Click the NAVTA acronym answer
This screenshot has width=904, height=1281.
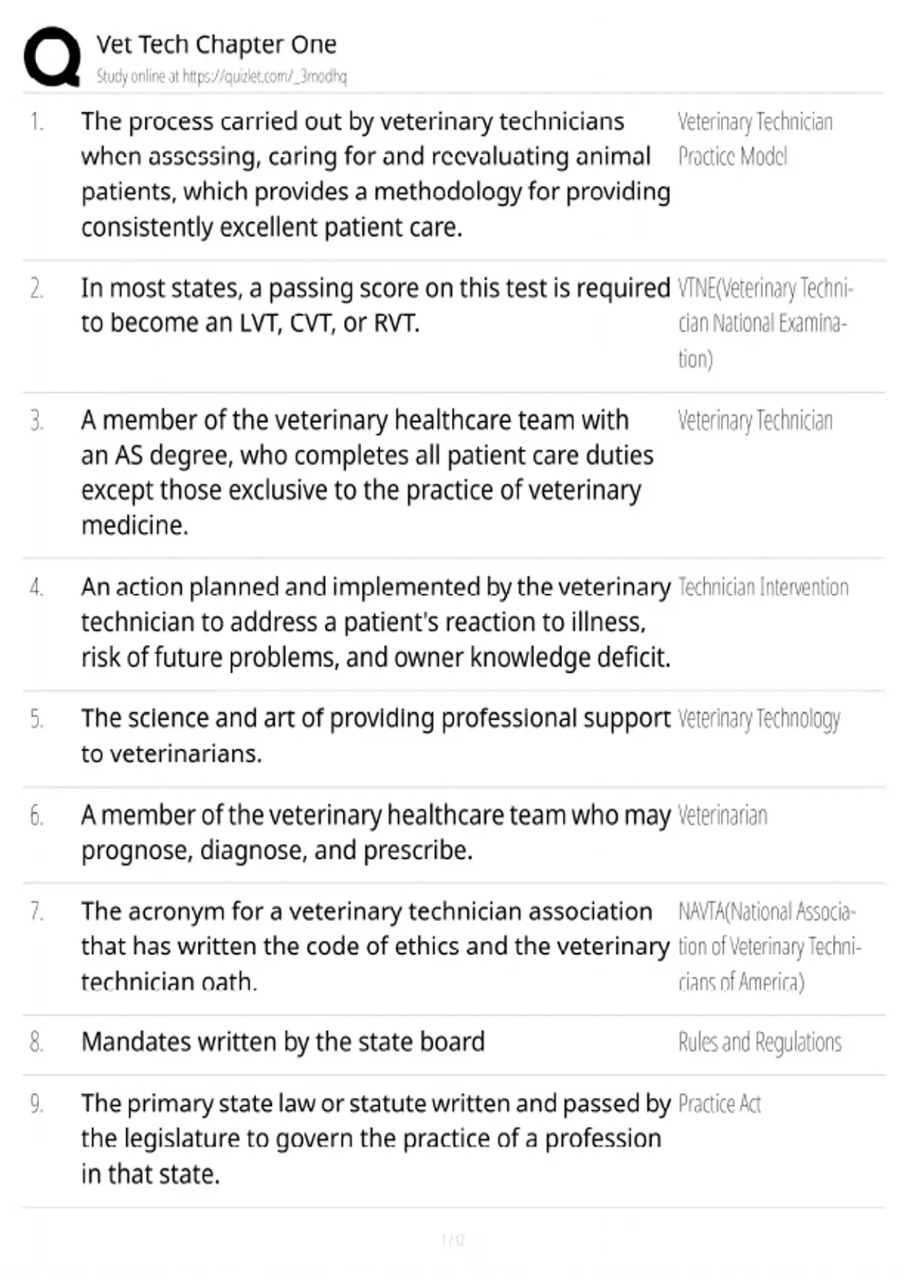[769, 946]
